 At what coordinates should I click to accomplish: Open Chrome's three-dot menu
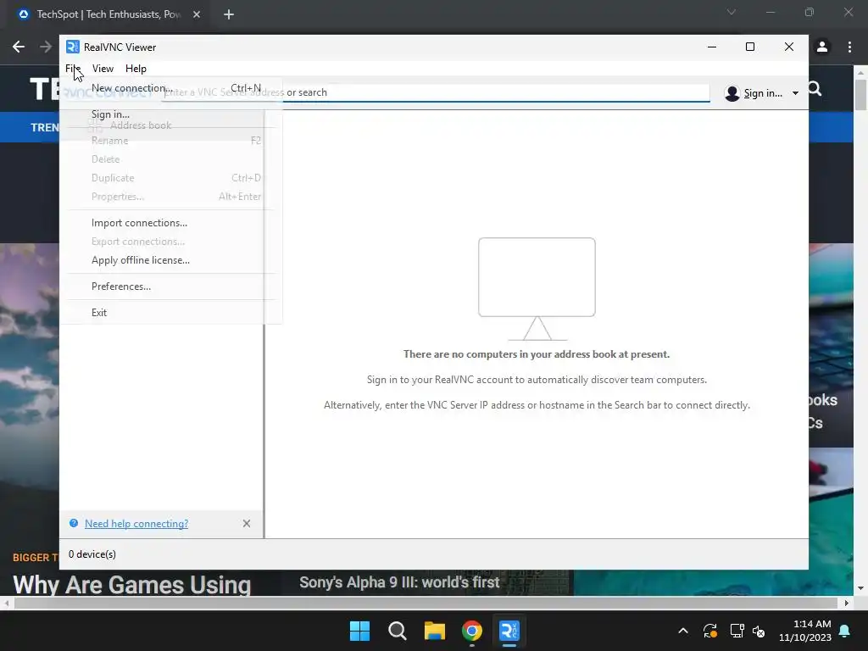tap(849, 47)
